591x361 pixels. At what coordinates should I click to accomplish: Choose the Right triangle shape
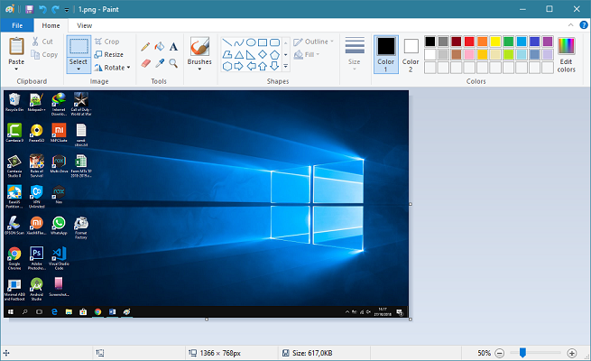[x=251, y=55]
